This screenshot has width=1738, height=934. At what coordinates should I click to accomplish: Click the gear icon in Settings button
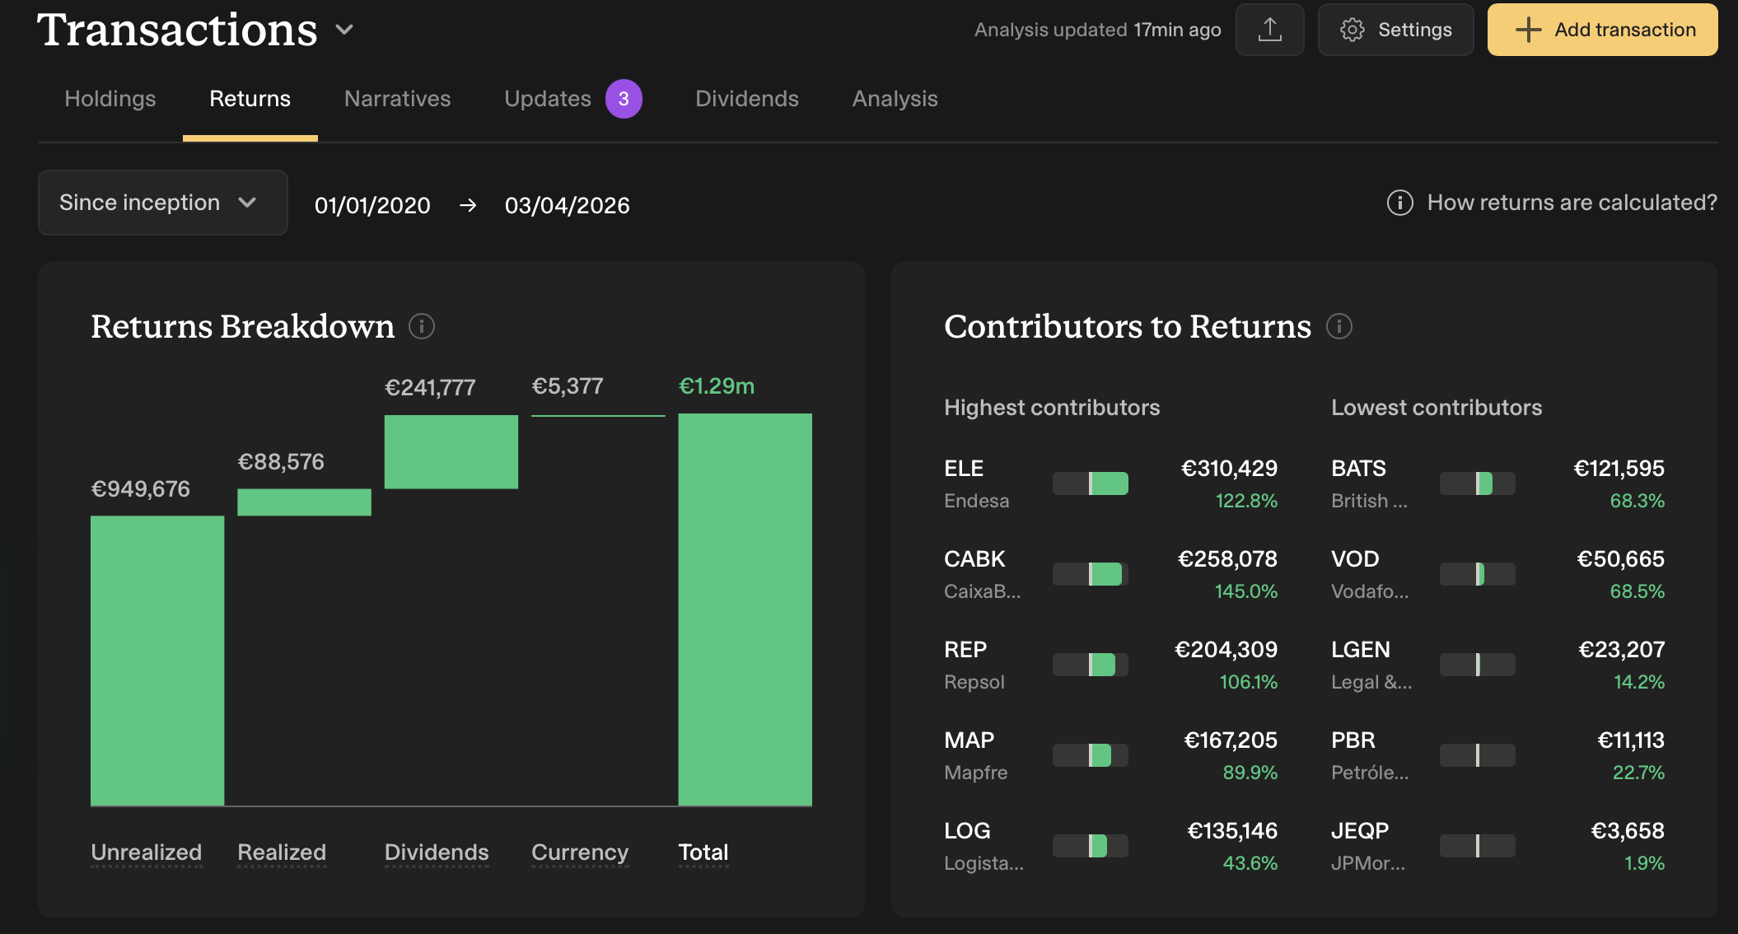[1352, 30]
